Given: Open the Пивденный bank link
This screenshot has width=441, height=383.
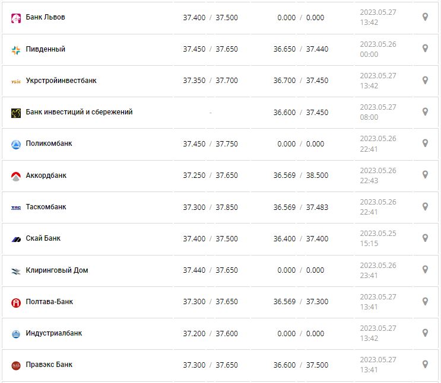Looking at the screenshot, I should pyautogui.click(x=46, y=49).
